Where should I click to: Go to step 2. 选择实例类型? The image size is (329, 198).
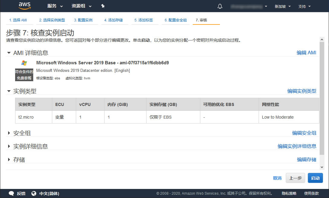pyautogui.click(x=52, y=20)
